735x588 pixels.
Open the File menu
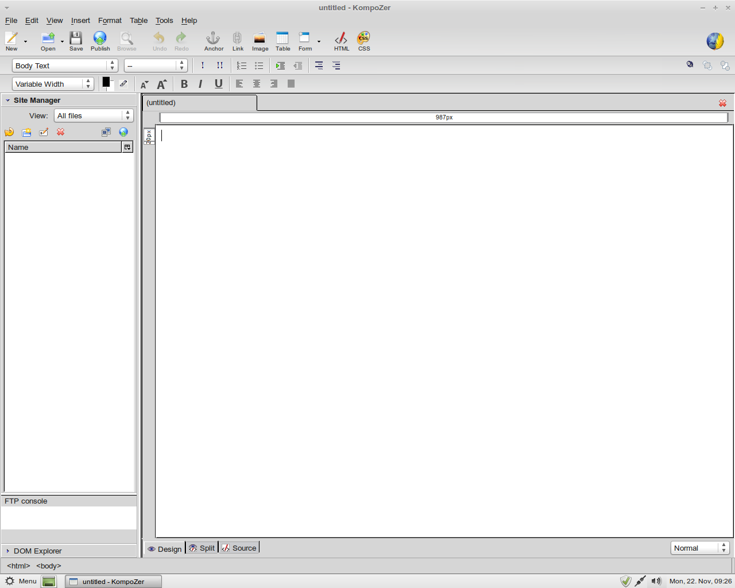[x=11, y=21]
